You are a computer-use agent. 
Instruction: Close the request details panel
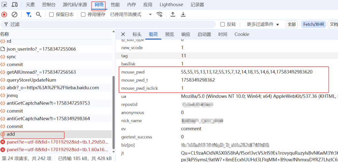point(123,34)
